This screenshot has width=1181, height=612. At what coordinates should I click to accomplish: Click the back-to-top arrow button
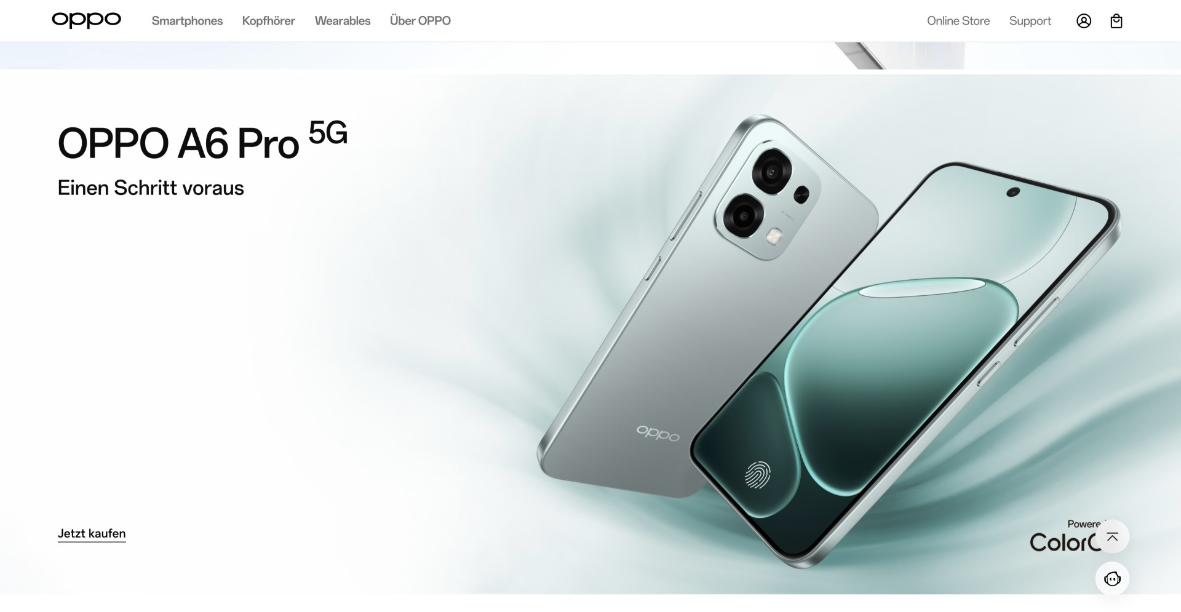[x=1112, y=537]
